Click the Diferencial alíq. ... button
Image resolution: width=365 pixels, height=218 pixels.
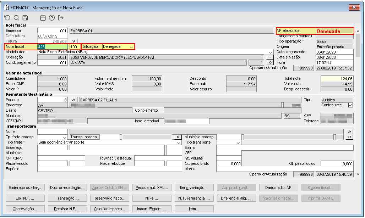click(236, 198)
